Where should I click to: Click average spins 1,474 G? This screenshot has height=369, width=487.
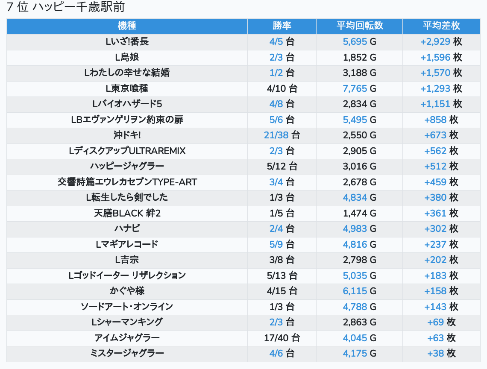tap(359, 213)
